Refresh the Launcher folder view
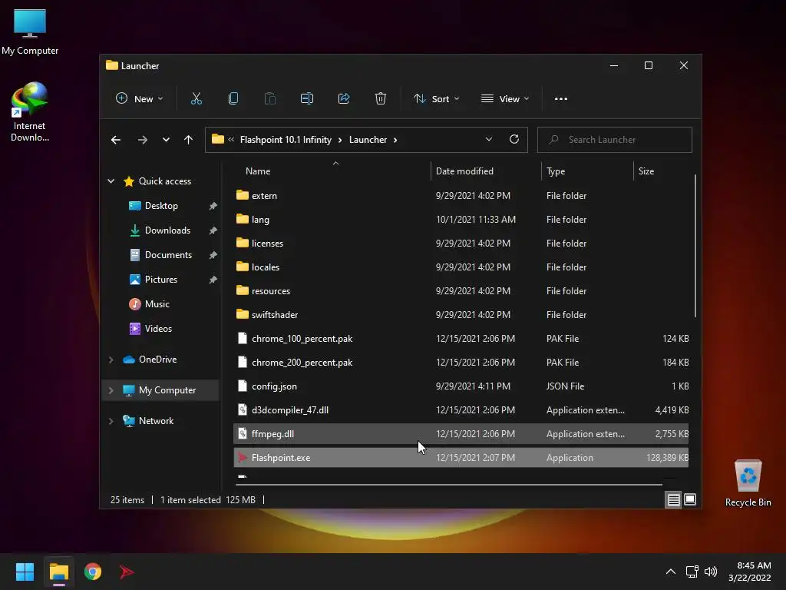The image size is (786, 590). pyautogui.click(x=514, y=140)
